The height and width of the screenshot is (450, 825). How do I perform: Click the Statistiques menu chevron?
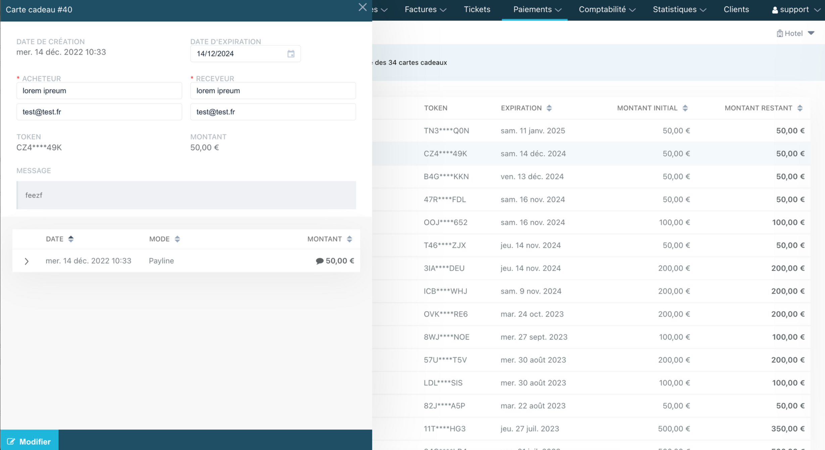pyautogui.click(x=703, y=10)
